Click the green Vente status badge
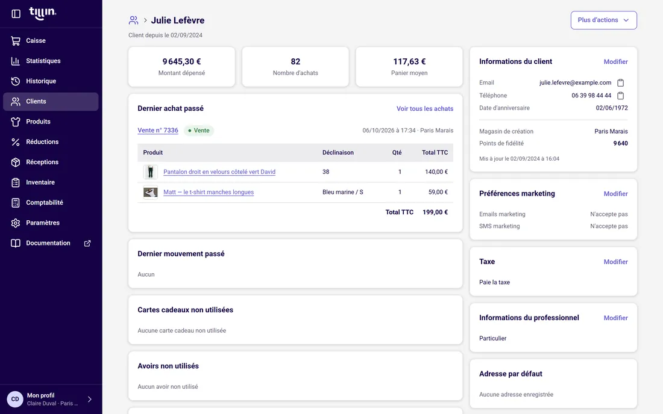 pyautogui.click(x=199, y=131)
